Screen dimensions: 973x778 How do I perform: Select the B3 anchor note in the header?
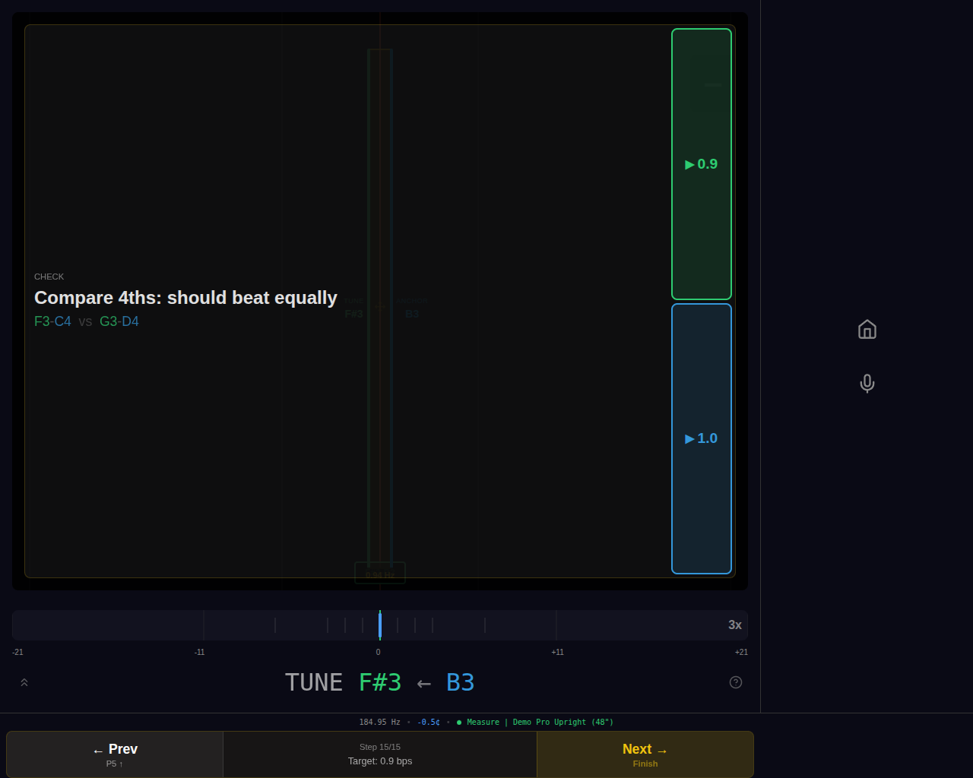460,682
